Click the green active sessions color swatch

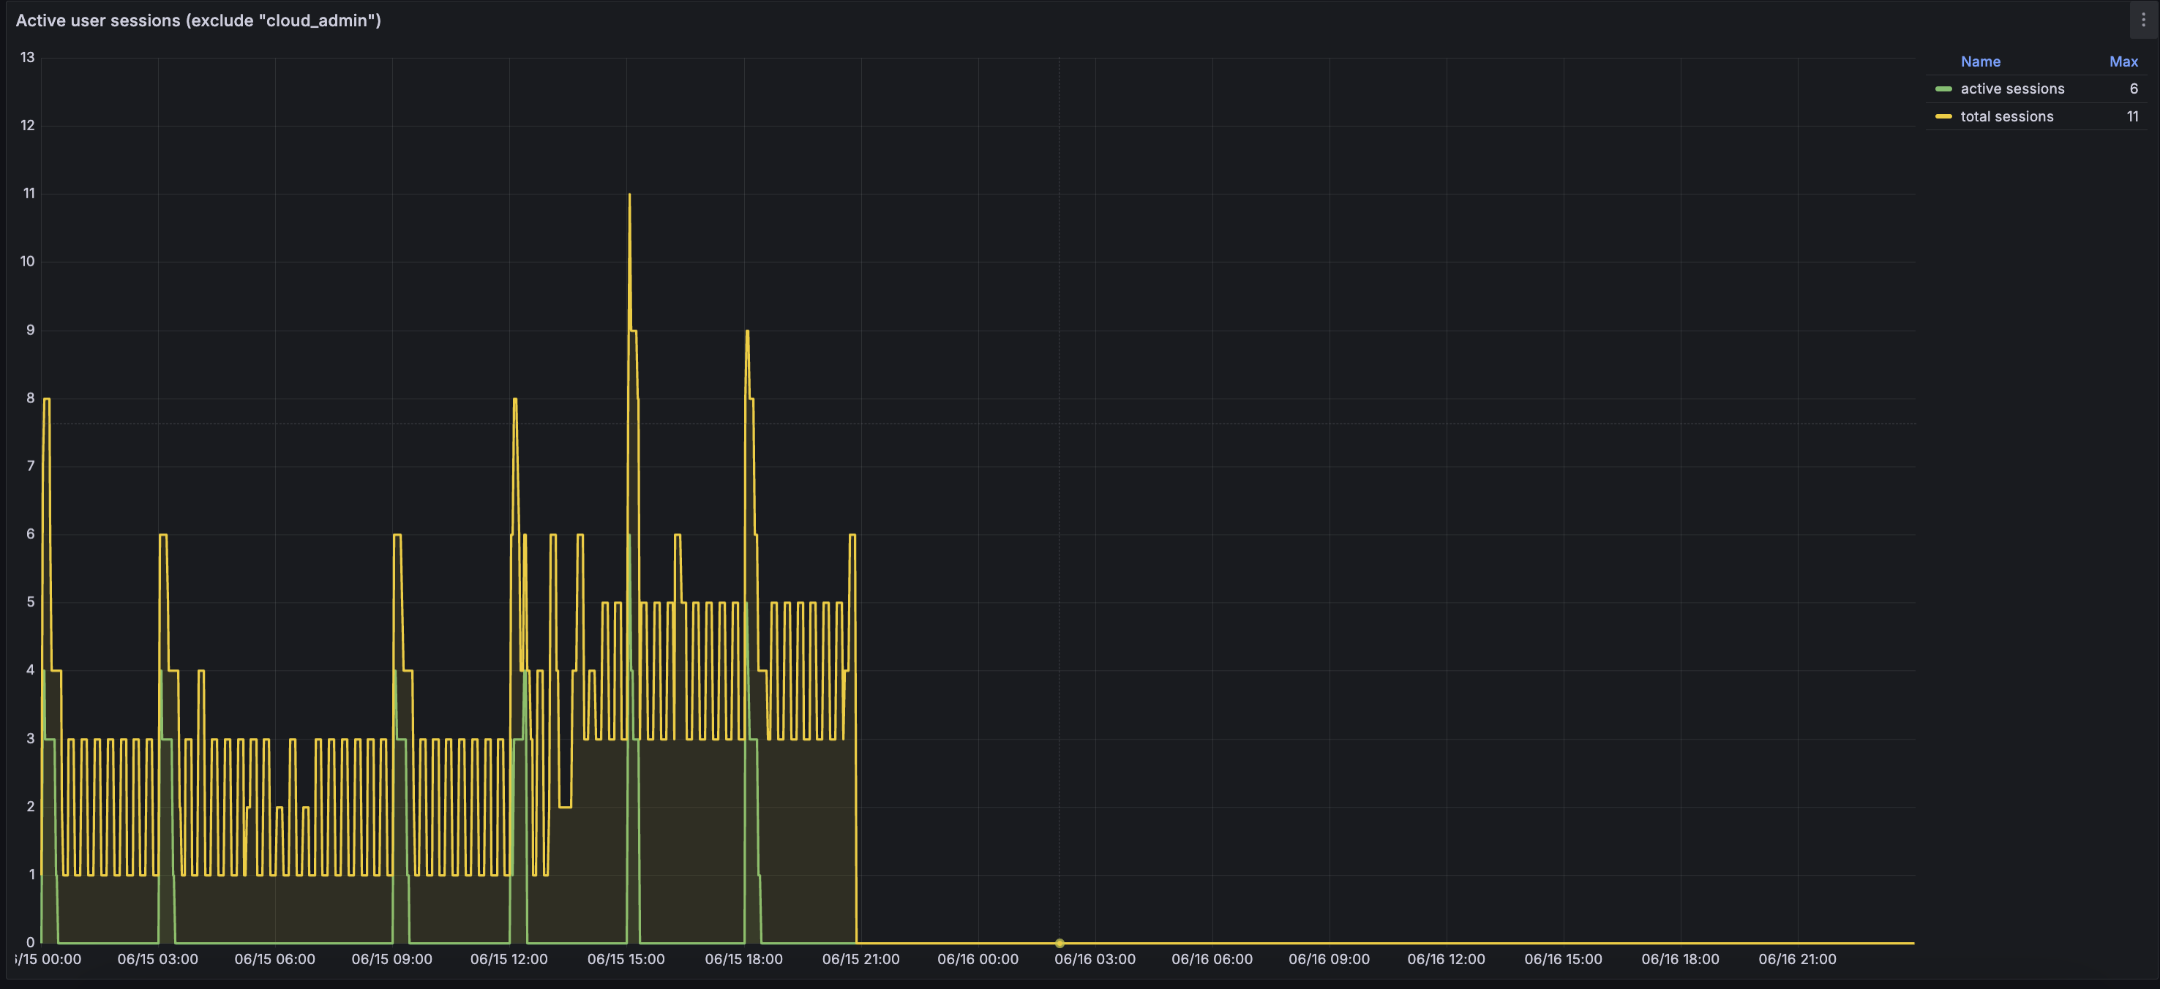click(x=1943, y=89)
